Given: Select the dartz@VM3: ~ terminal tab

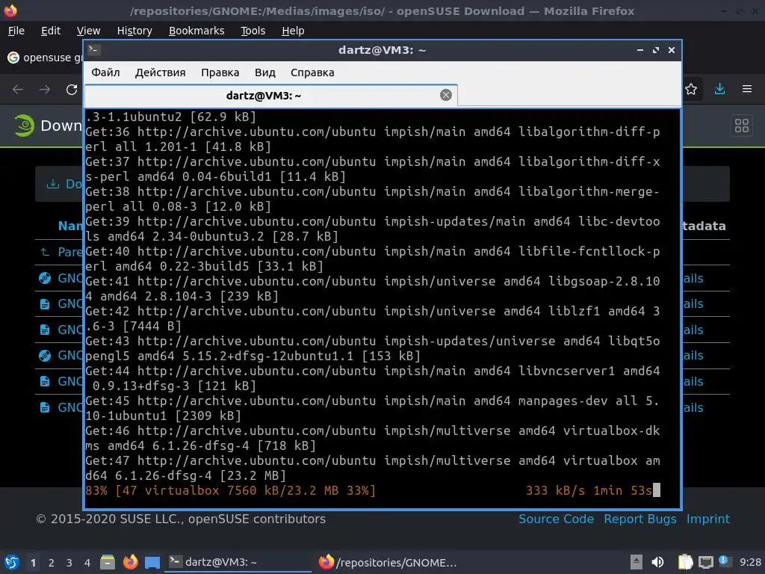Looking at the screenshot, I should (270, 96).
